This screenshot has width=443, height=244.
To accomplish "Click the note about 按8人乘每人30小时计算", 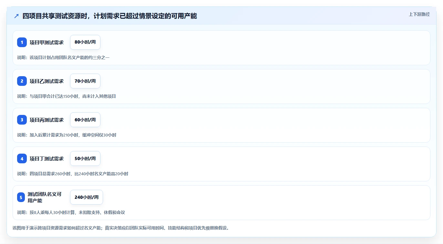I will pyautogui.click(x=71, y=212).
